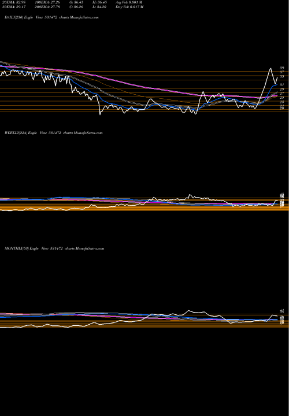Select the open price O value
The width and height of the screenshot is (289, 416).
coord(76,2)
